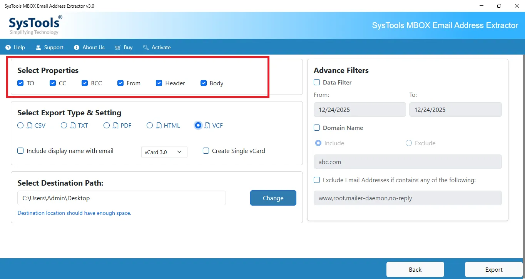Viewport: 525px width, 279px height.
Task: Open the Help menu
Action: click(15, 47)
